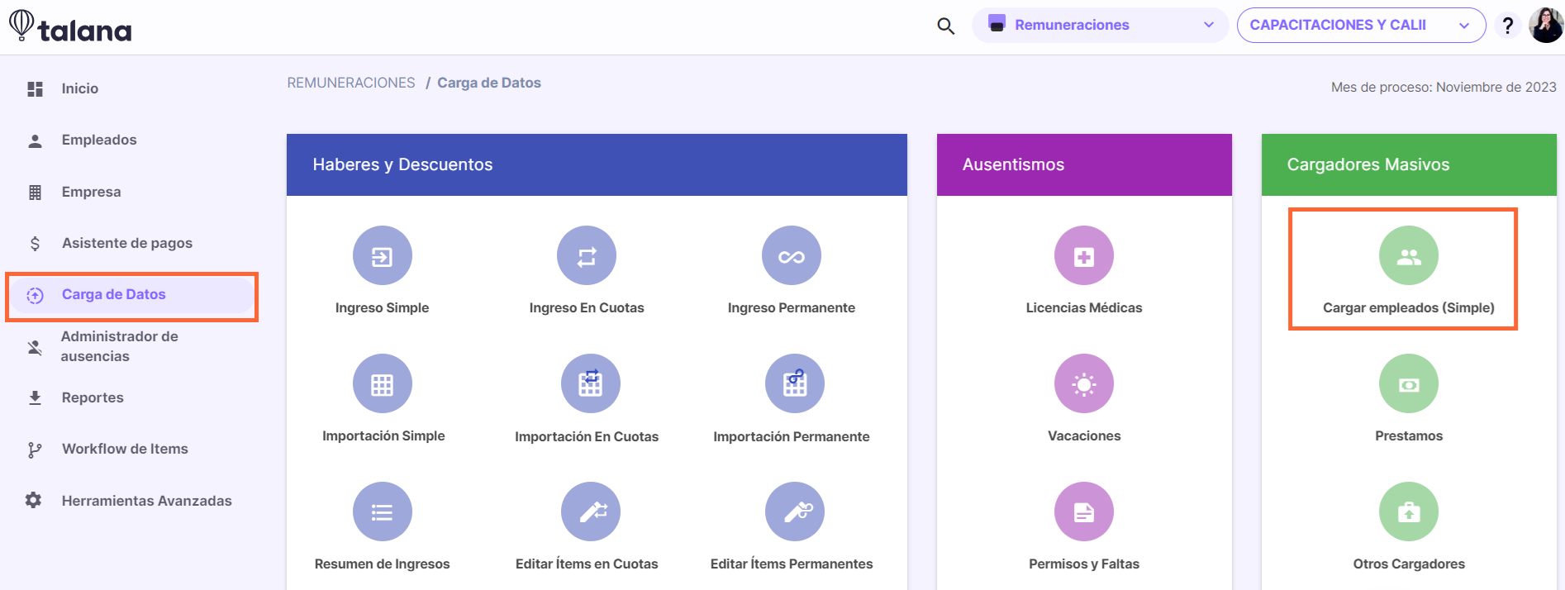Click the Permisos y Faltas label
This screenshot has width=1565, height=590.
pyautogui.click(x=1084, y=564)
